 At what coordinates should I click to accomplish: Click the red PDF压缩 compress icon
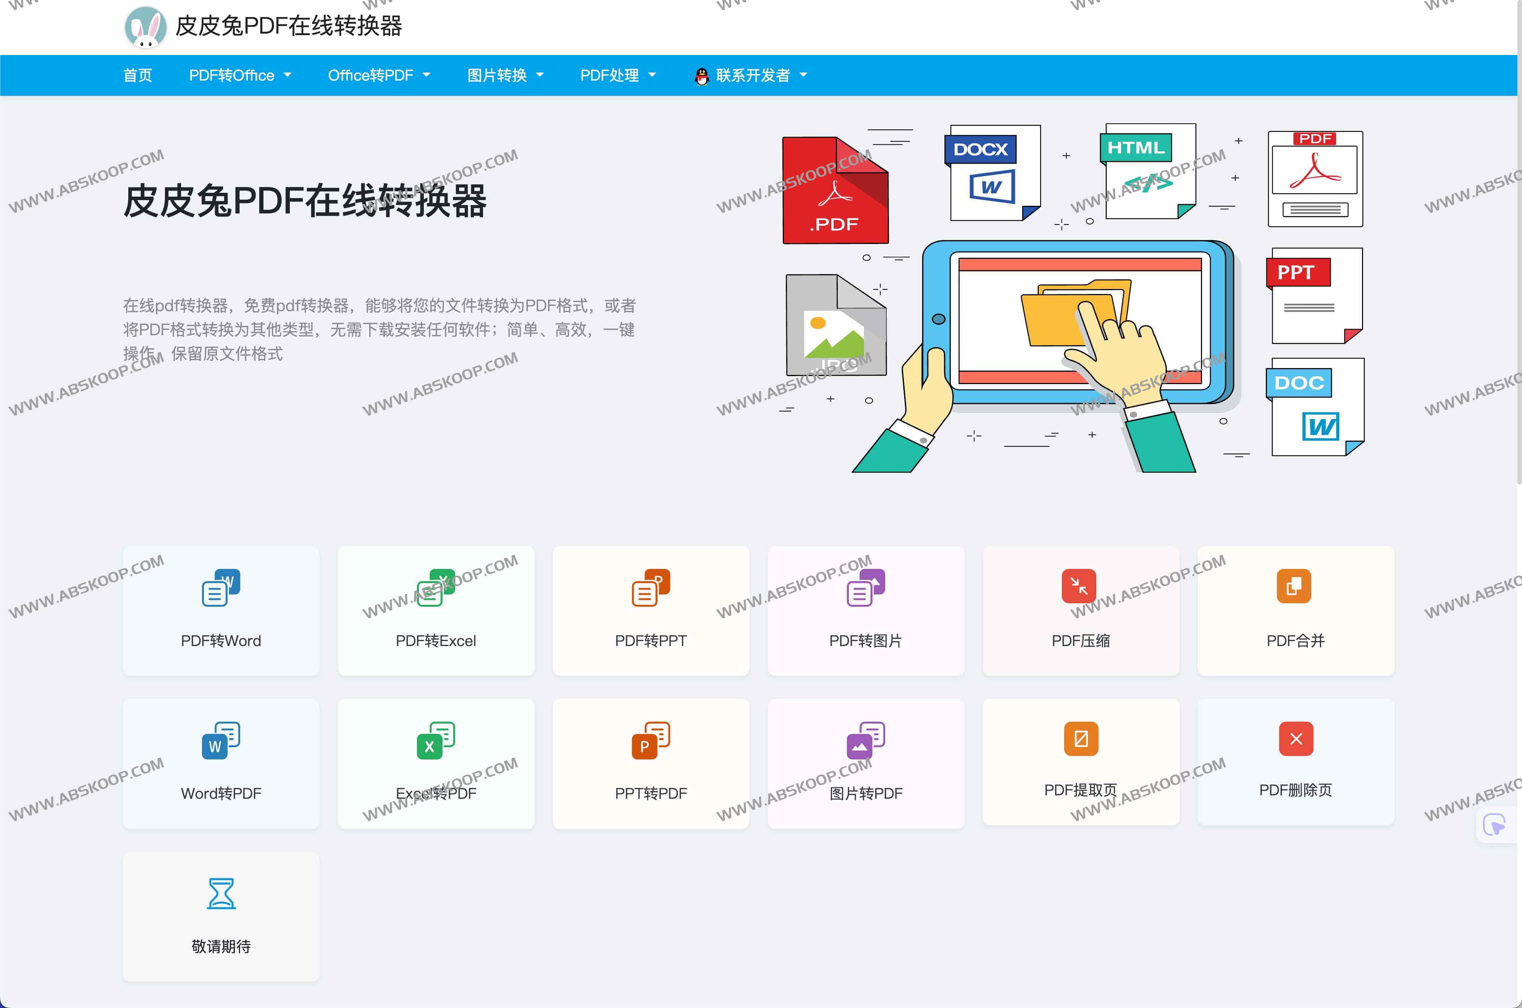click(x=1079, y=586)
